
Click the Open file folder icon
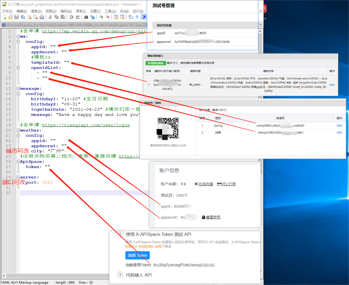pyautogui.click(x=10, y=17)
